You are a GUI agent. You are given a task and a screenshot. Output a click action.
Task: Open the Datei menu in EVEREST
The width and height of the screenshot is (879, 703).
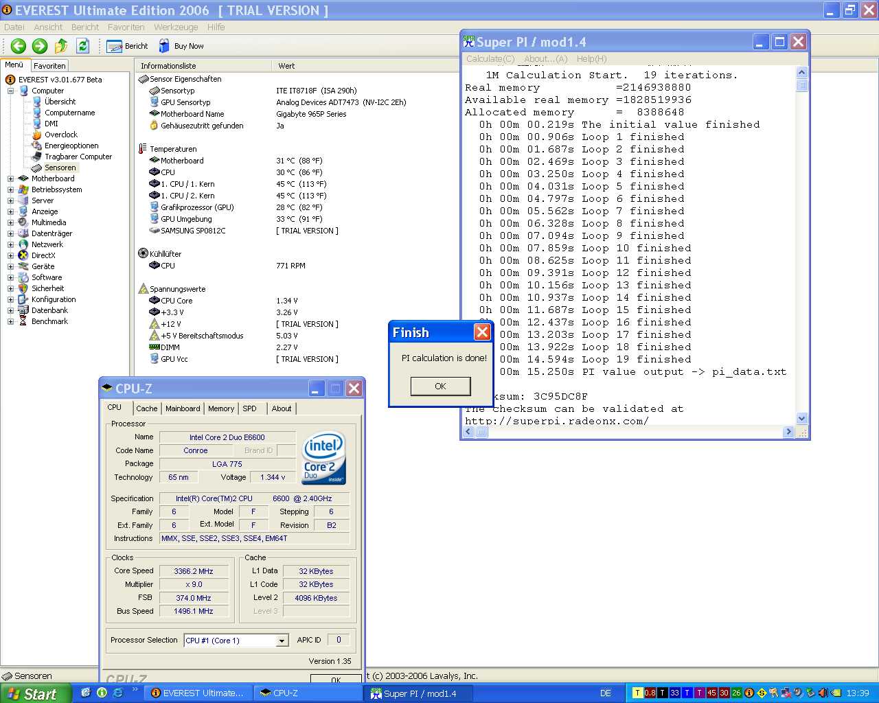pos(14,27)
